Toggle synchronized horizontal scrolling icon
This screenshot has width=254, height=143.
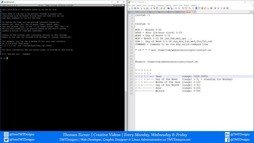[x=186, y=8]
